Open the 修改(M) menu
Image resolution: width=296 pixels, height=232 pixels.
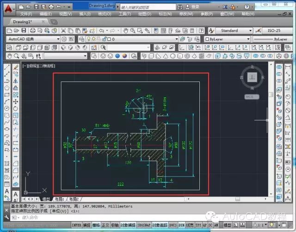(186, 14)
